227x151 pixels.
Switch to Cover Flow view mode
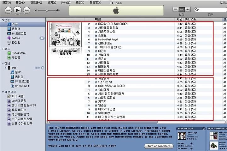coord(188,9)
